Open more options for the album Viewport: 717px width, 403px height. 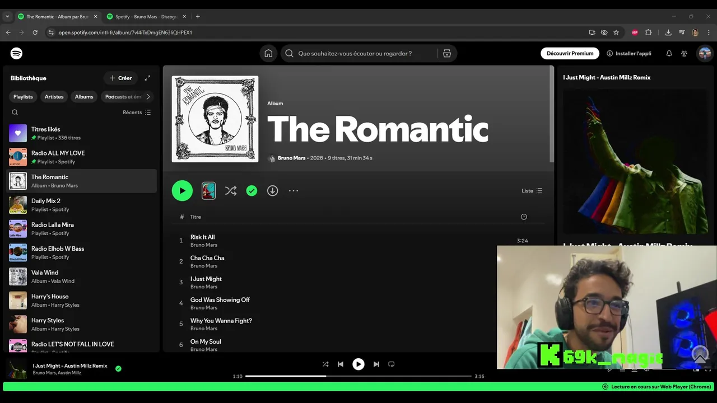point(294,191)
